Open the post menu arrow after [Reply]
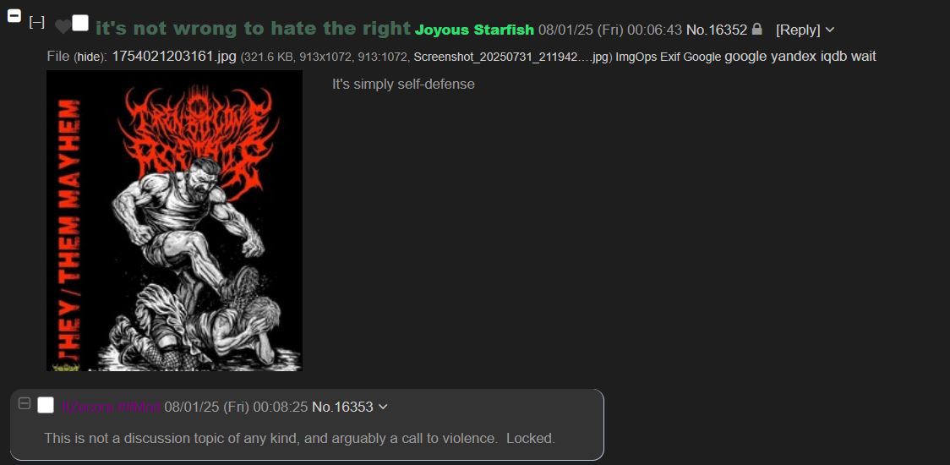This screenshot has height=465, width=950. [830, 30]
